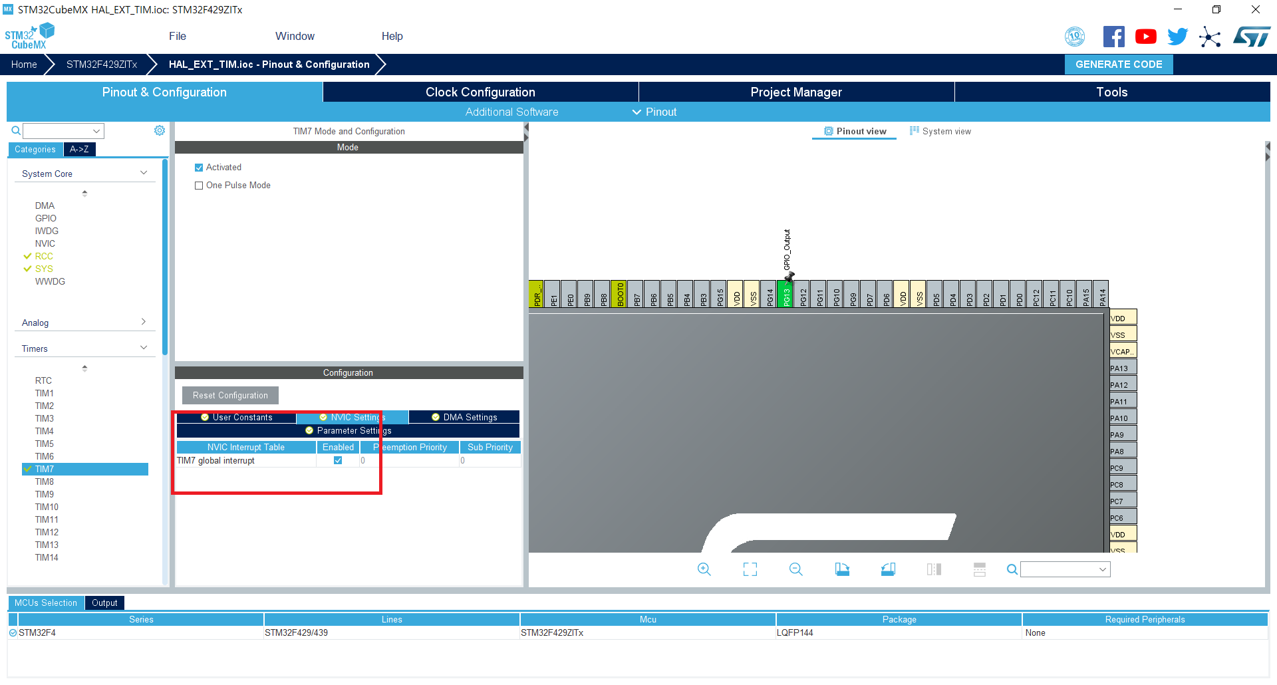This screenshot has height=685, width=1277.
Task: Select the VCAP pin on the chip
Action: (1123, 350)
